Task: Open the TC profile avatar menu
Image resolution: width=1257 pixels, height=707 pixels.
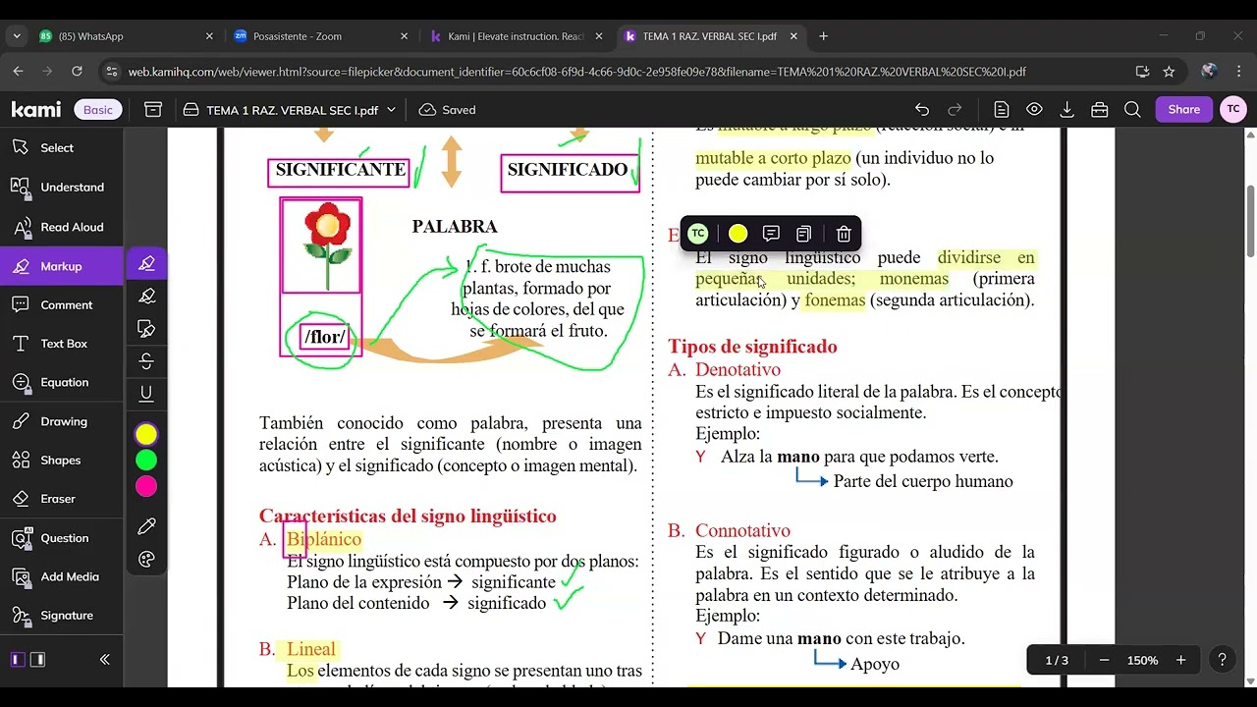Action: coord(1233,109)
